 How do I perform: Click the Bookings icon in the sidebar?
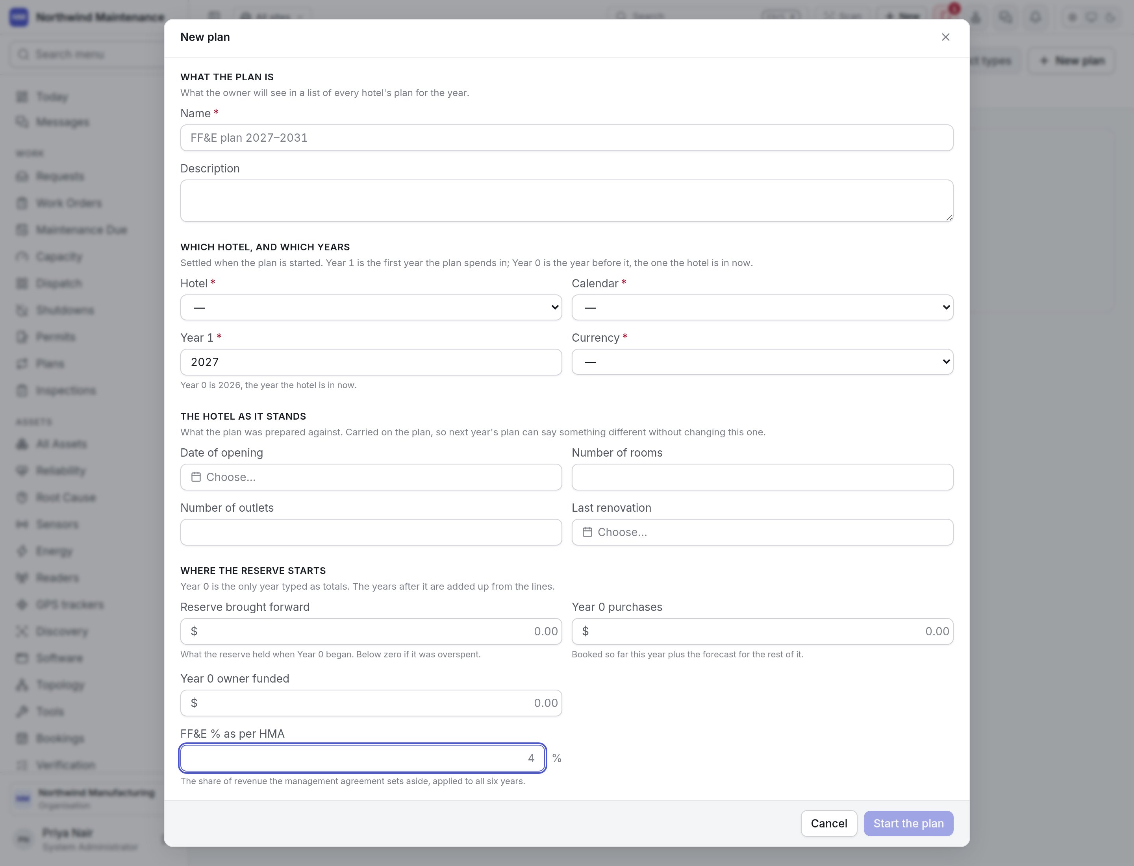click(22, 738)
